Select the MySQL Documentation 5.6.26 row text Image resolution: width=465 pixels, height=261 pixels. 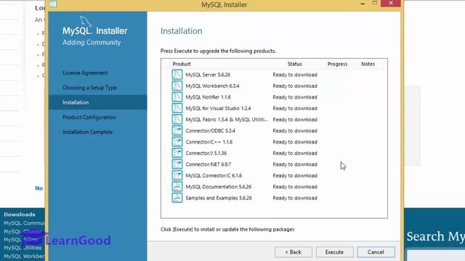(x=219, y=187)
